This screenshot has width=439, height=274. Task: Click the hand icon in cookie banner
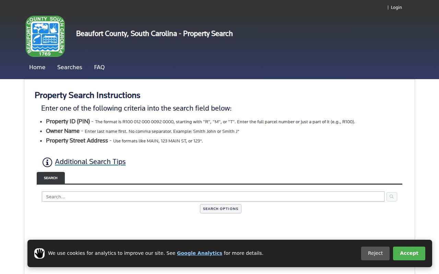point(39,253)
